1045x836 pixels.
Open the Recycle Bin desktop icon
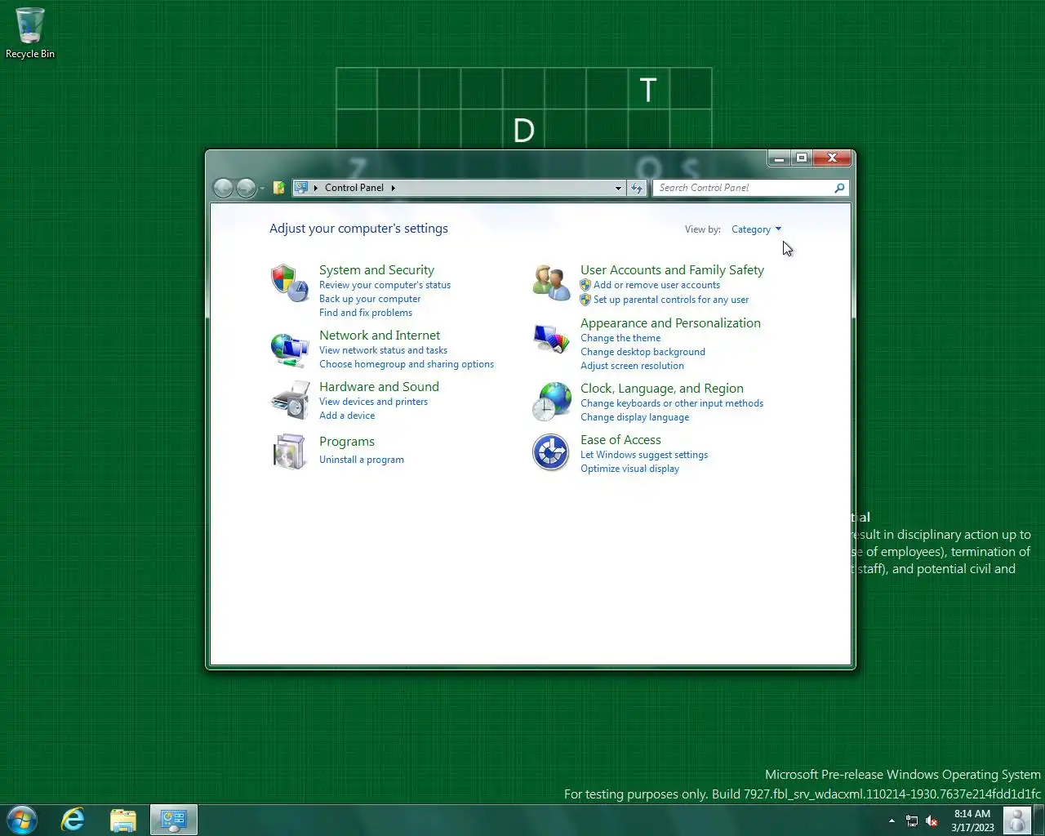[x=30, y=33]
